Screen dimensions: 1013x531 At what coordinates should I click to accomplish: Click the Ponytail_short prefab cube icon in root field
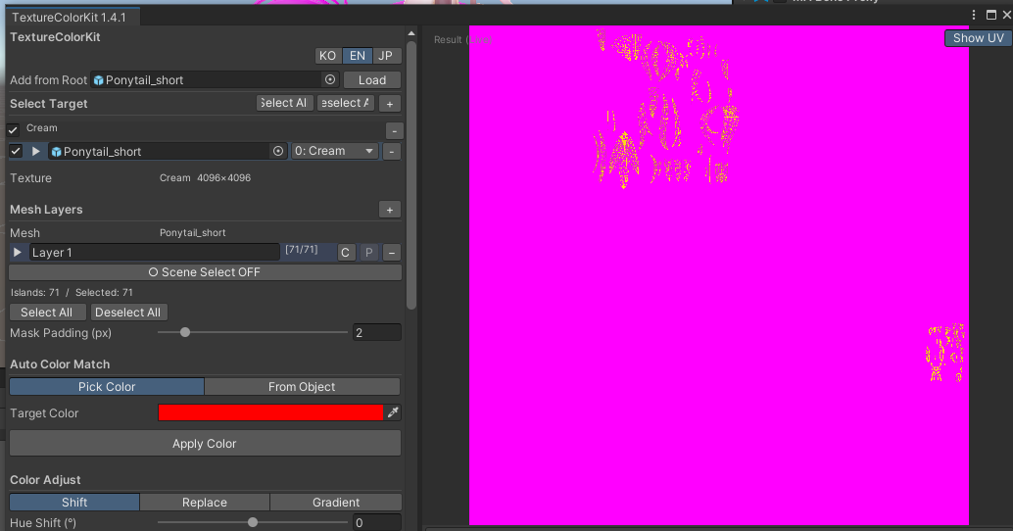pyautogui.click(x=99, y=80)
